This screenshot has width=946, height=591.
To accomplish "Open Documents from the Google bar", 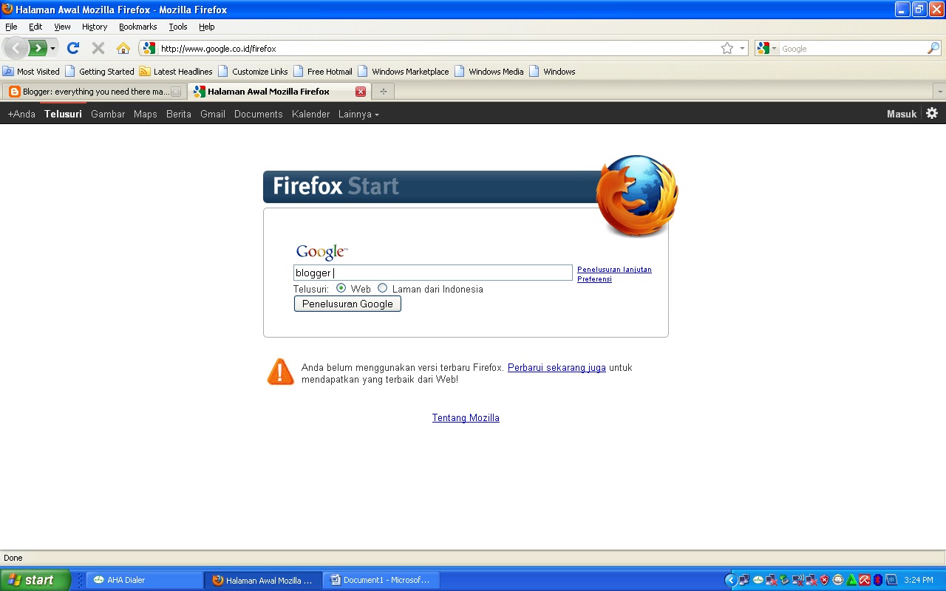I will coord(259,114).
